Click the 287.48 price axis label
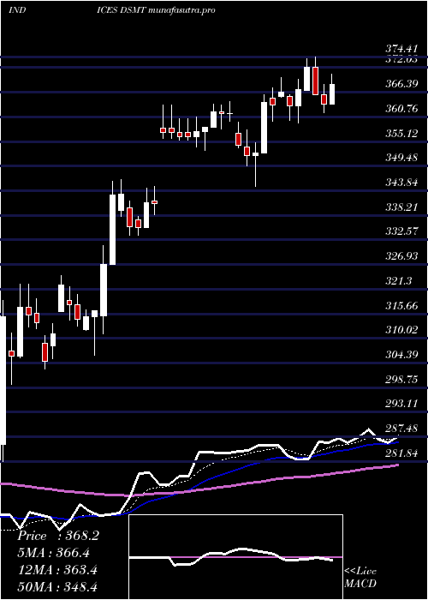 [401, 429]
